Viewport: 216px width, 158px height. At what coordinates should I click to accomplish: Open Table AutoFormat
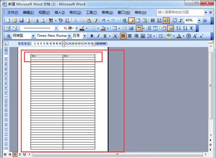click(x=163, y=28)
